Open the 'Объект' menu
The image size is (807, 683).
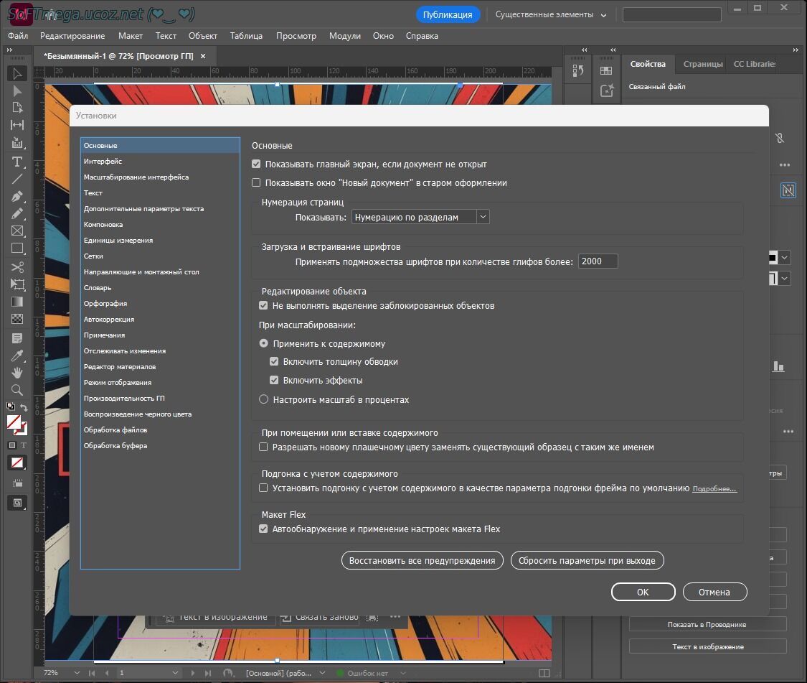point(202,36)
